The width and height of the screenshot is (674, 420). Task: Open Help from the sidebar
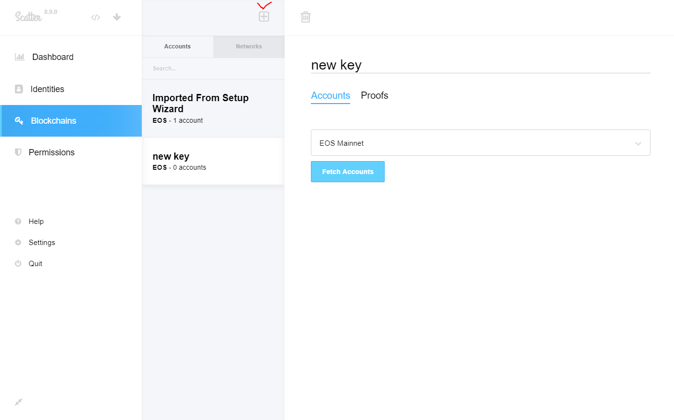click(x=36, y=222)
